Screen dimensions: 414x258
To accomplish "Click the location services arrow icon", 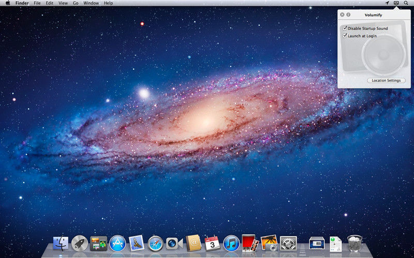I will tap(387, 3).
